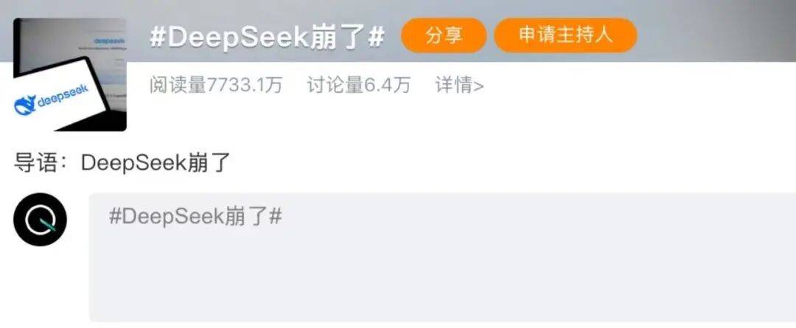Click the orange 分享 share button

pyautogui.click(x=444, y=35)
